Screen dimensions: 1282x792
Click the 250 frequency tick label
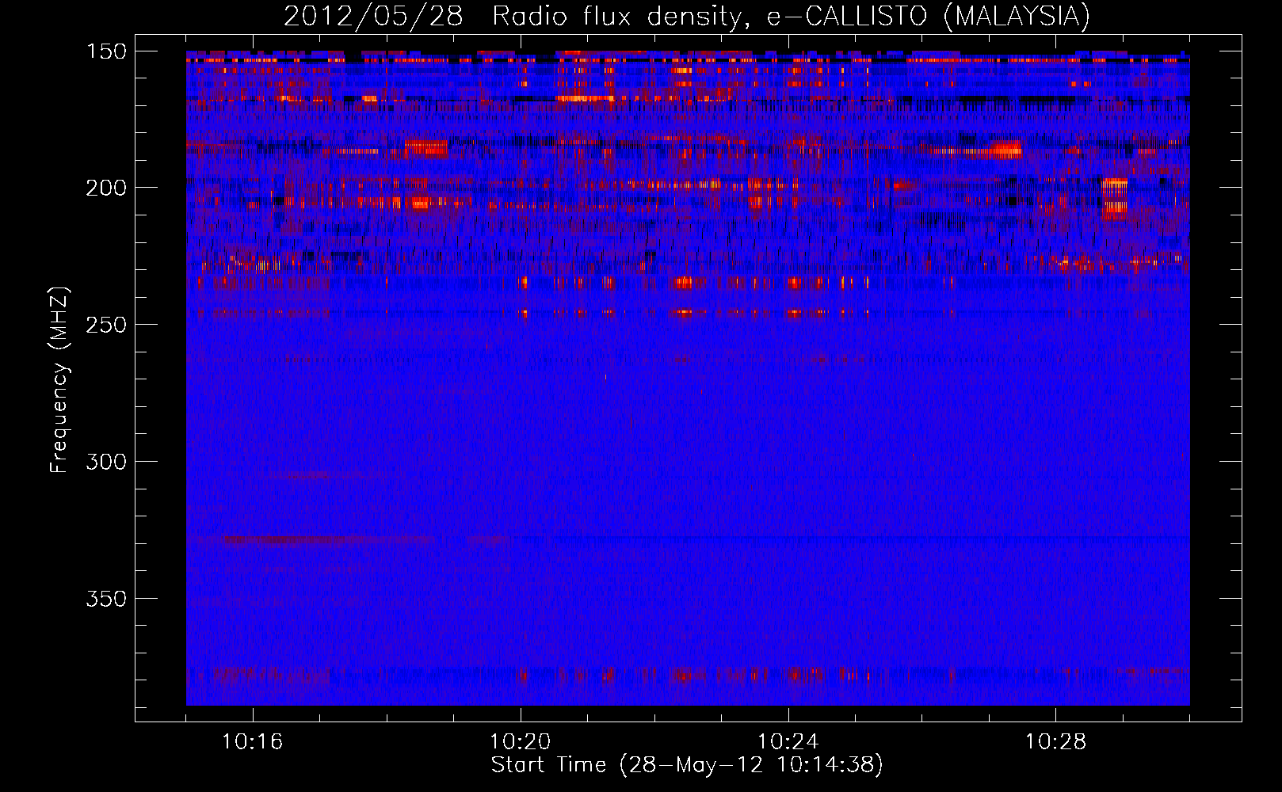pos(107,325)
